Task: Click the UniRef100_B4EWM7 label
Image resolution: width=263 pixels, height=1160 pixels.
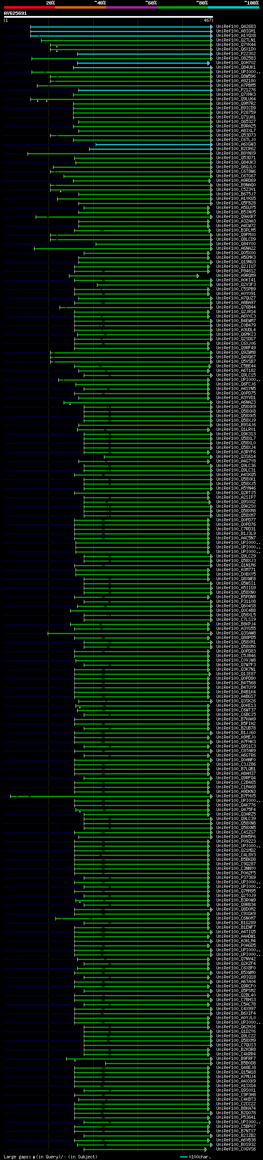Action: [x=236, y=321]
